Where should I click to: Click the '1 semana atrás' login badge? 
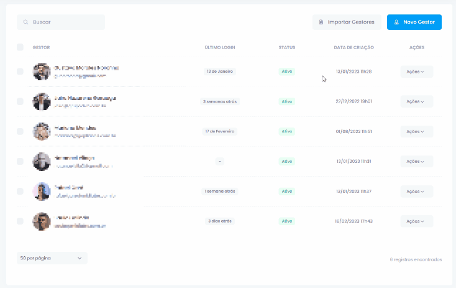click(x=220, y=192)
